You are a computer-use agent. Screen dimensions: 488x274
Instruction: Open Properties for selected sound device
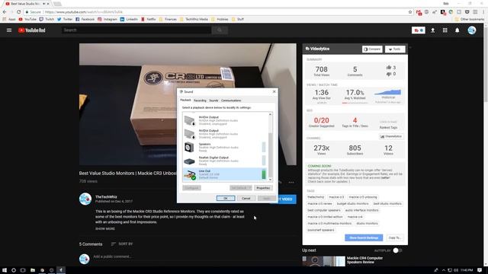point(263,188)
